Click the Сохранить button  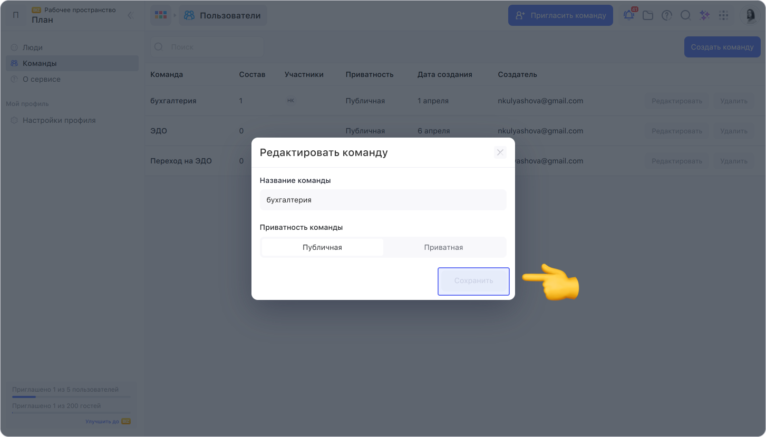(x=473, y=281)
